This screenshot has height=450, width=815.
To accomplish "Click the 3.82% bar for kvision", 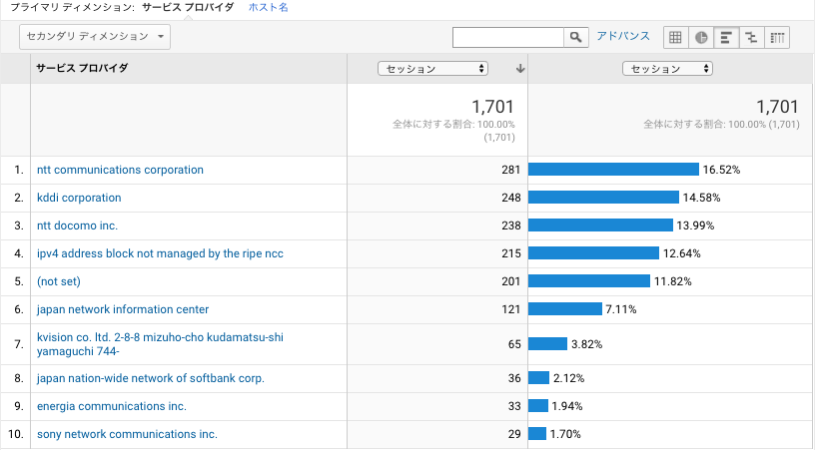I will pos(547,344).
